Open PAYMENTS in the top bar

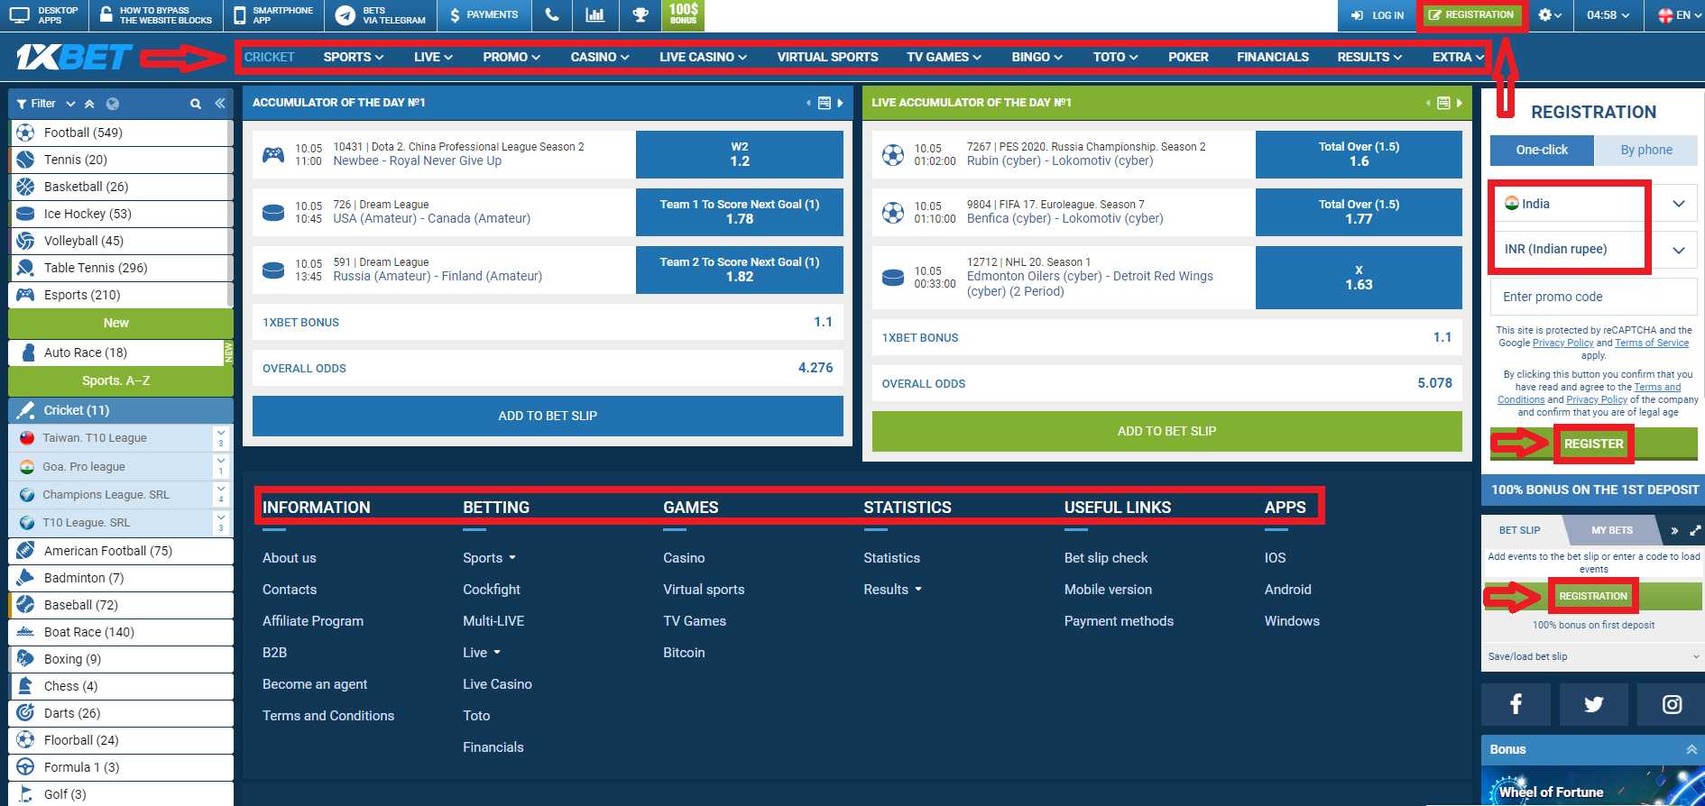coord(484,15)
